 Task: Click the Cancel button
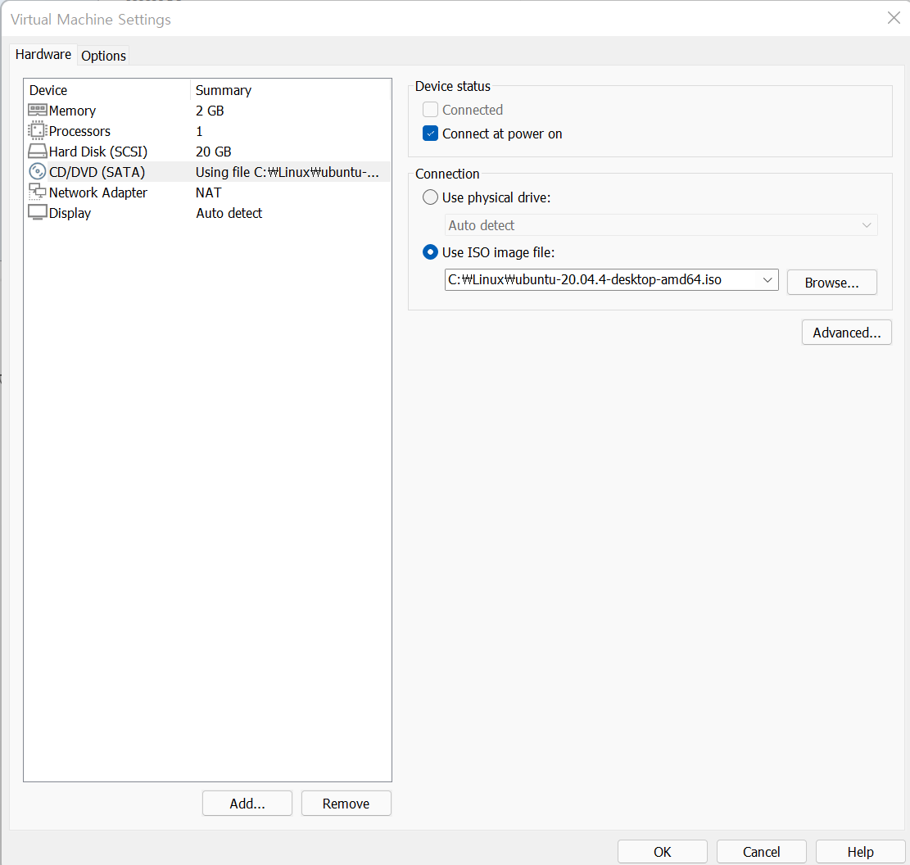[x=762, y=852]
